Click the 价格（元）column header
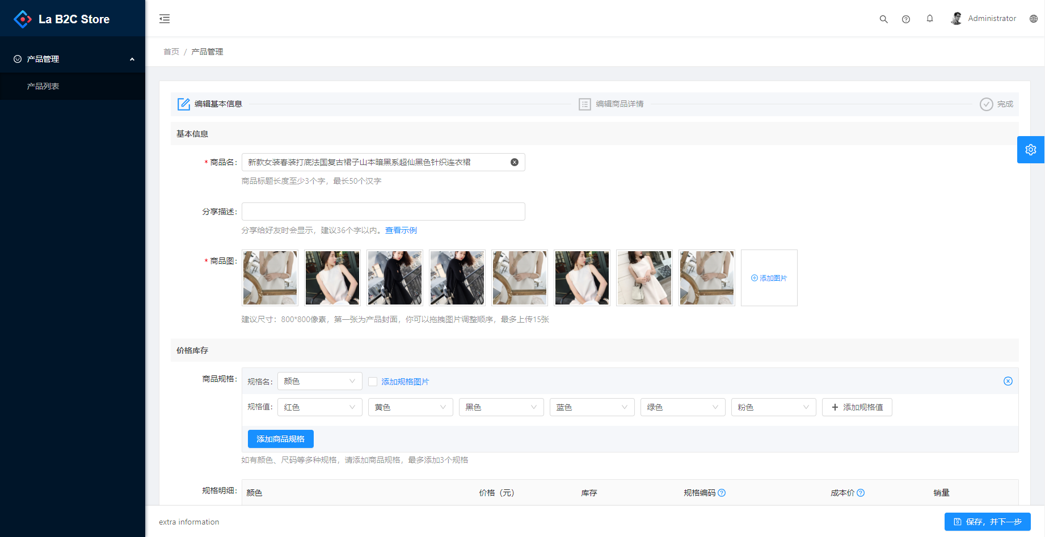 point(496,493)
